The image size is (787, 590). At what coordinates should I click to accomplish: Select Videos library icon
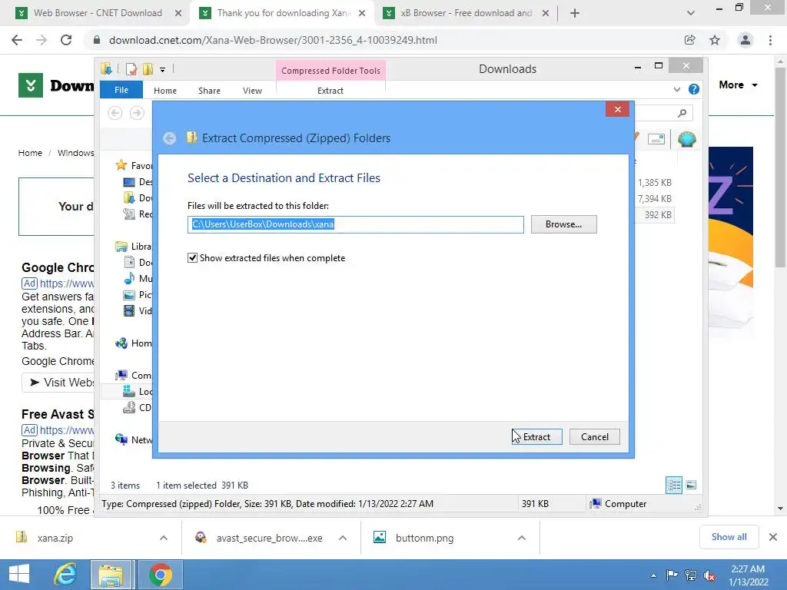129,310
